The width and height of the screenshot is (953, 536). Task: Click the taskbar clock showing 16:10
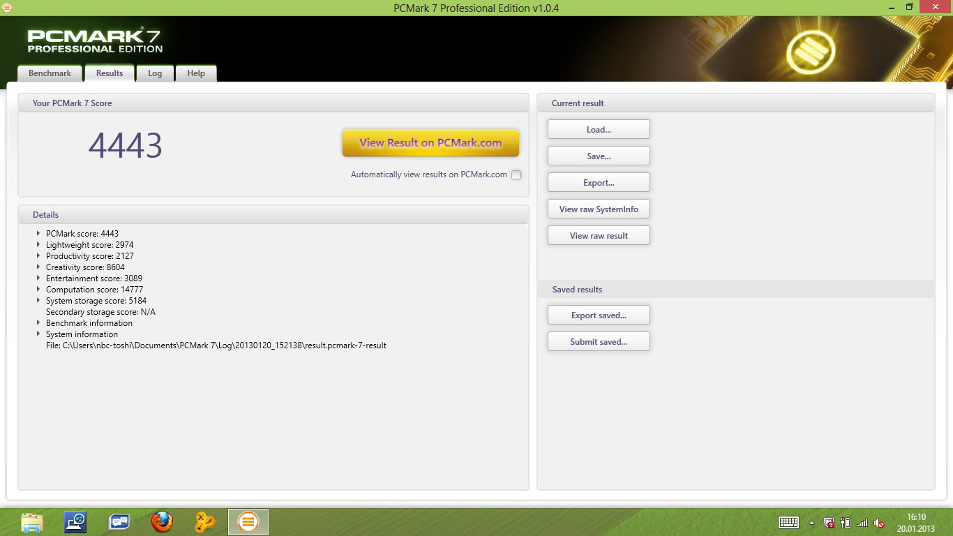(x=916, y=523)
